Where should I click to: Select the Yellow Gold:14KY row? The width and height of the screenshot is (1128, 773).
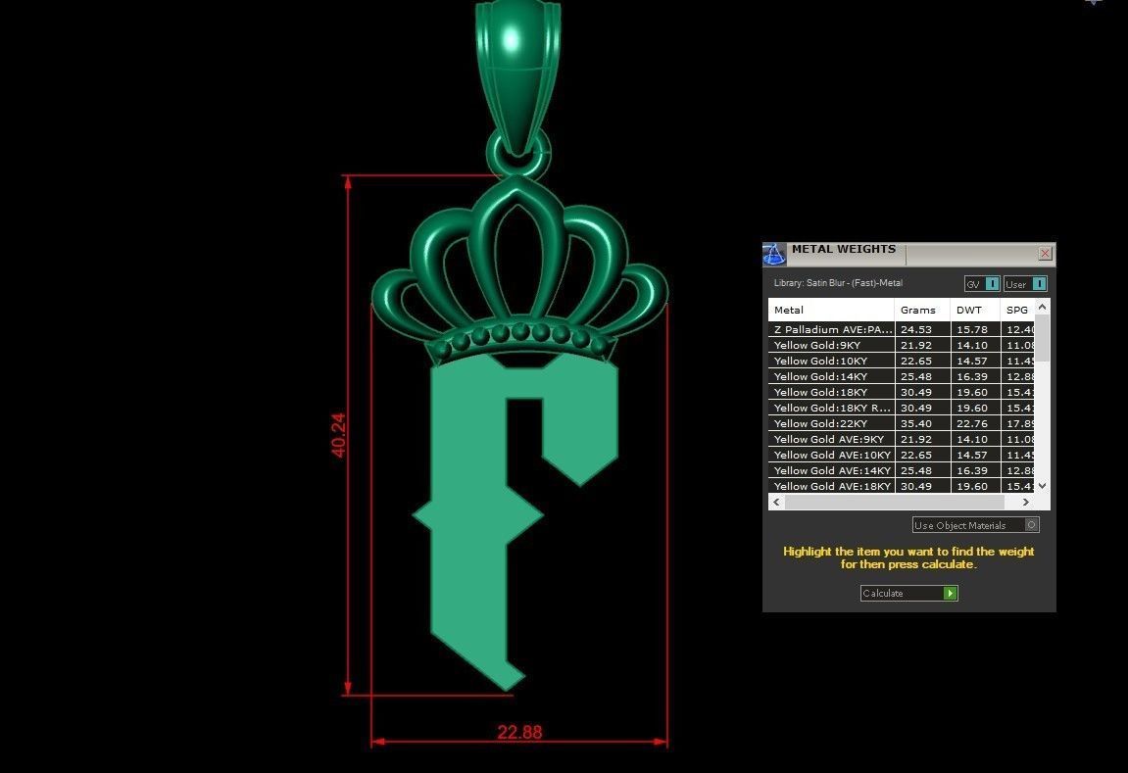[902, 376]
